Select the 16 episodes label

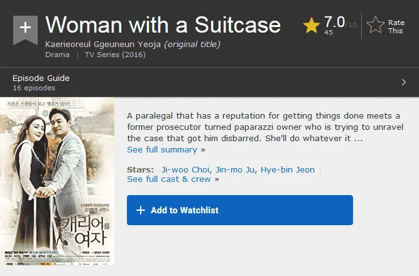point(34,88)
